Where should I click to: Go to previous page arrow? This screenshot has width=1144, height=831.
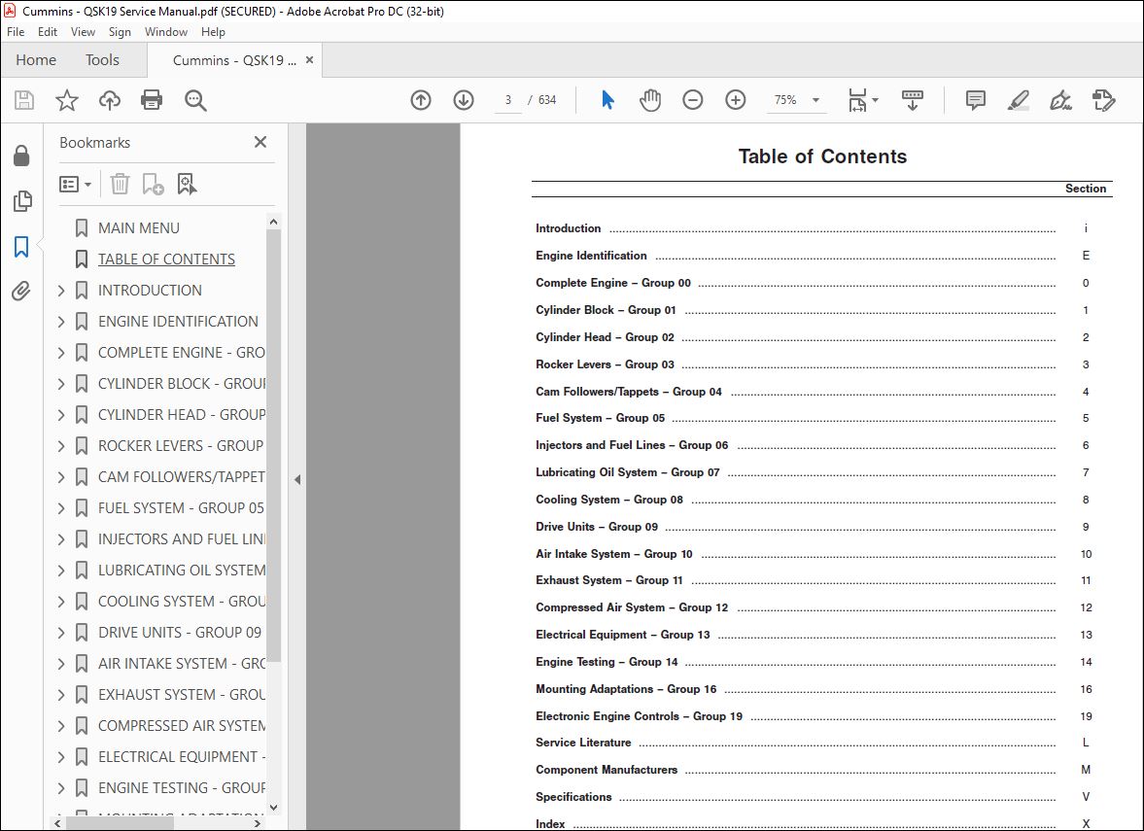pyautogui.click(x=421, y=100)
